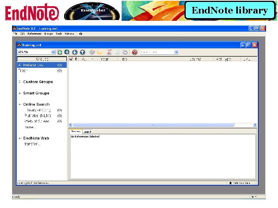Click the paperclip attachment column header
The image size is (278, 208).
tap(76, 59)
